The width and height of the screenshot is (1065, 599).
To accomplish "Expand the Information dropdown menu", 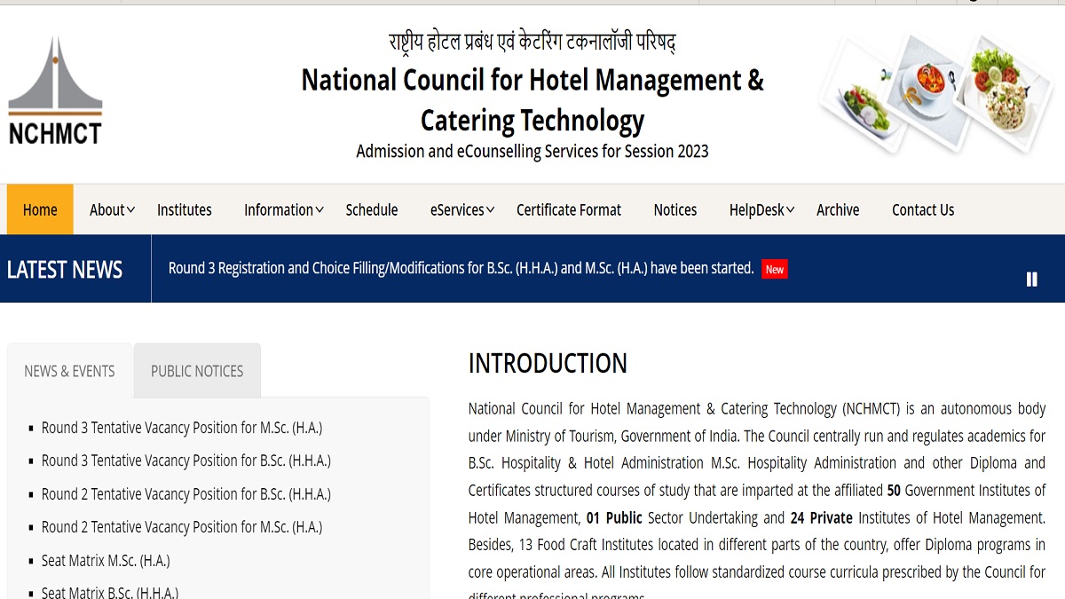I will (x=284, y=209).
